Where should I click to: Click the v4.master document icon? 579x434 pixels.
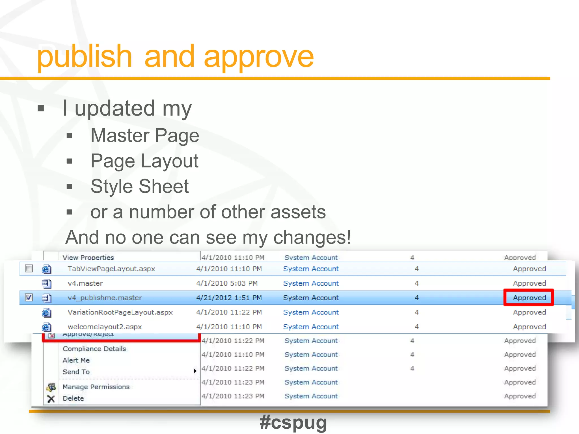(x=47, y=283)
